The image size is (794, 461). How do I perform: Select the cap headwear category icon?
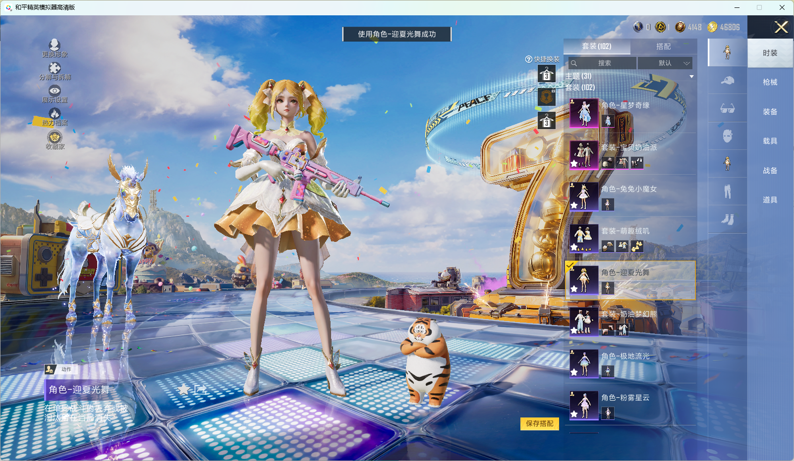tap(727, 80)
